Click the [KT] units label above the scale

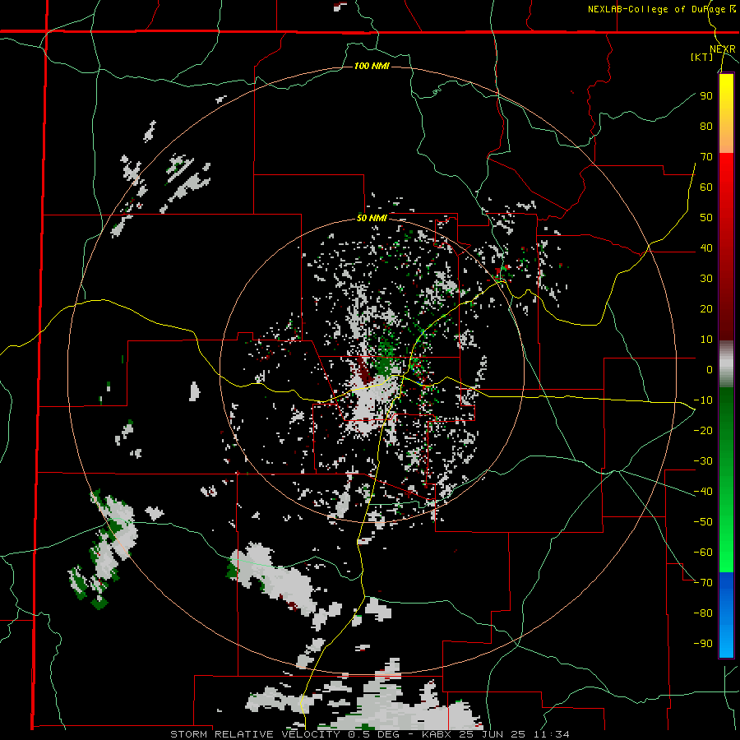702,57
